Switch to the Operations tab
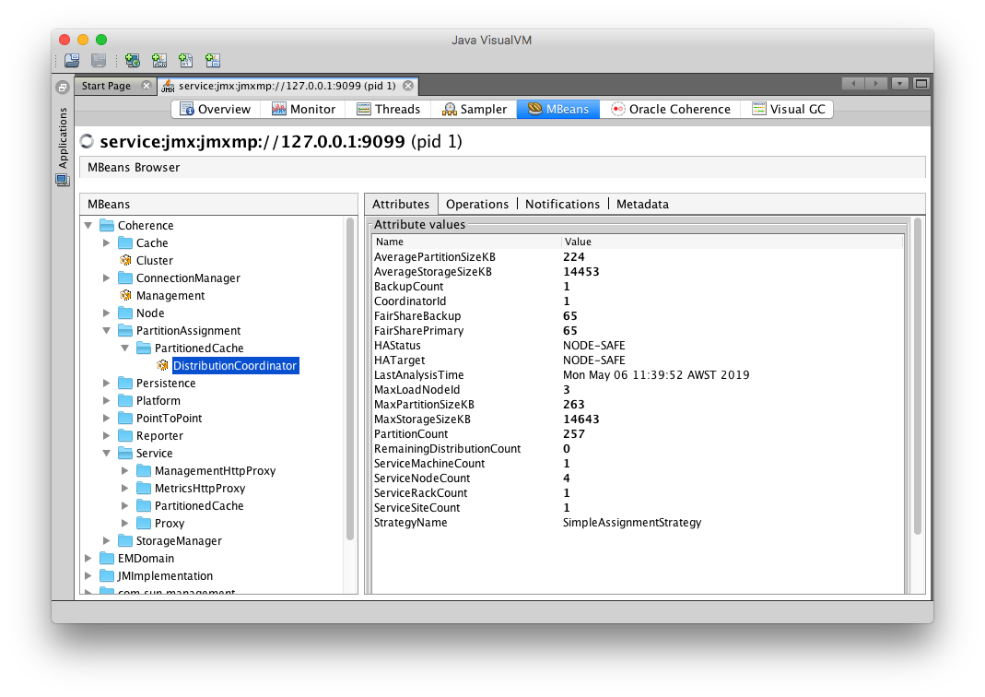 (476, 205)
